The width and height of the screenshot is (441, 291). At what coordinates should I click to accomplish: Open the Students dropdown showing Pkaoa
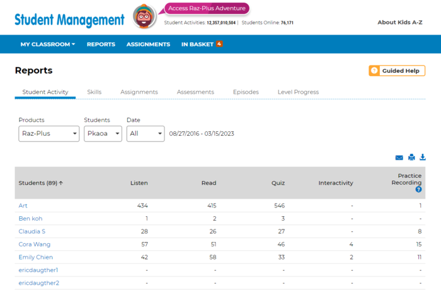tap(103, 134)
